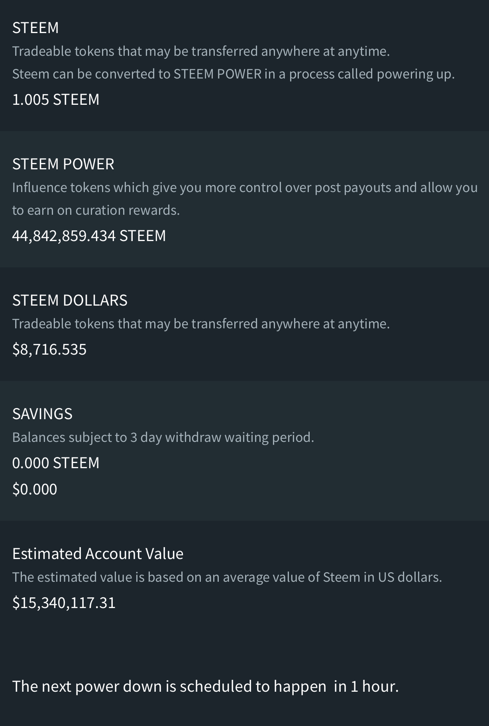Click the 'Steem can be converted' description line

coord(233,74)
